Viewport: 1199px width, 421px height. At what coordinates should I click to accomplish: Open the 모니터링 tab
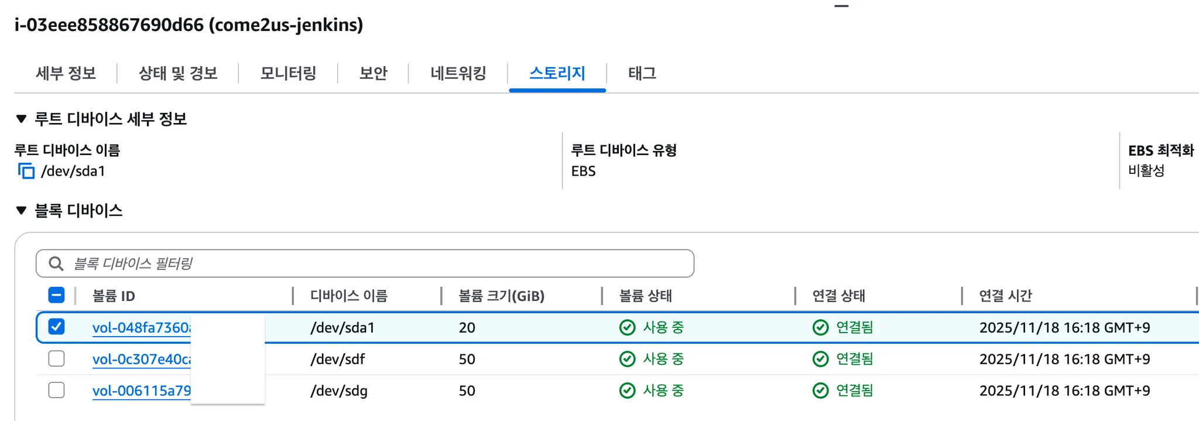coord(288,73)
